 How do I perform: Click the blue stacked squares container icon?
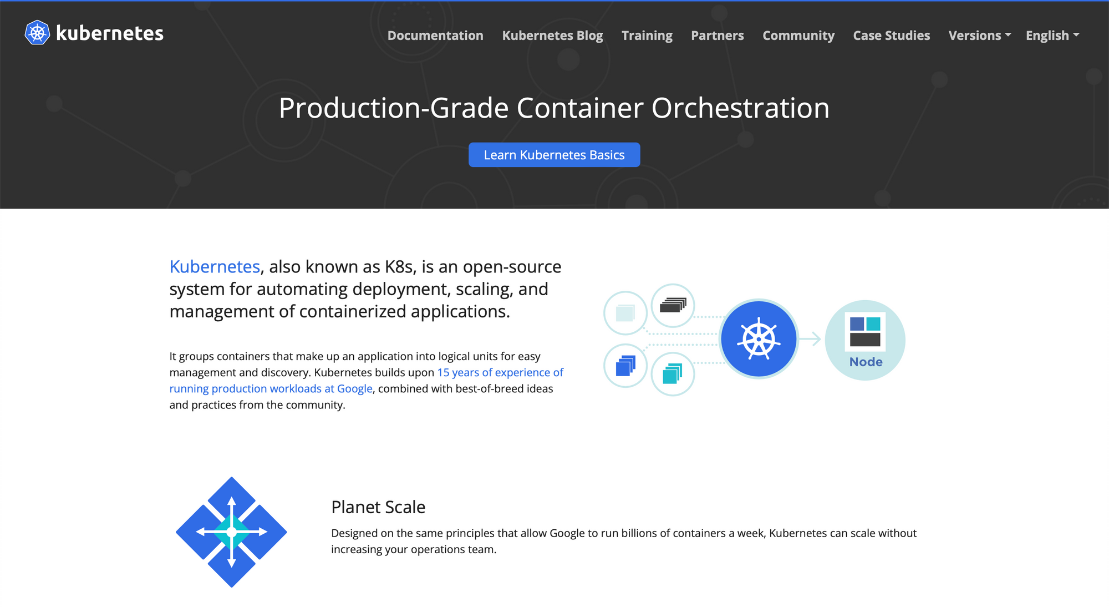click(625, 366)
